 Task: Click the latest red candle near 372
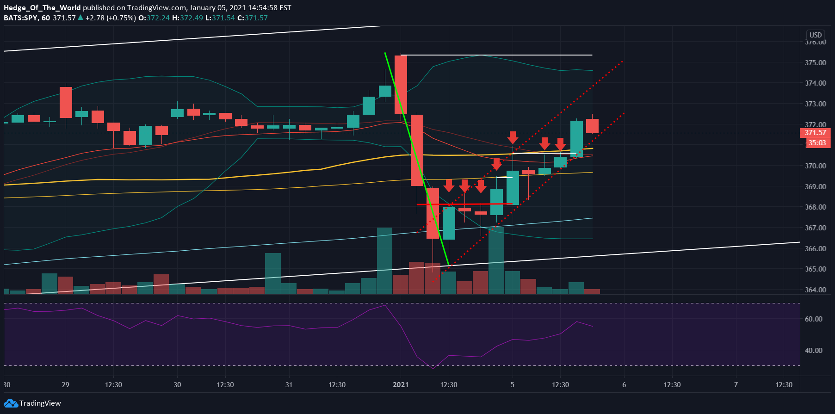(x=592, y=126)
